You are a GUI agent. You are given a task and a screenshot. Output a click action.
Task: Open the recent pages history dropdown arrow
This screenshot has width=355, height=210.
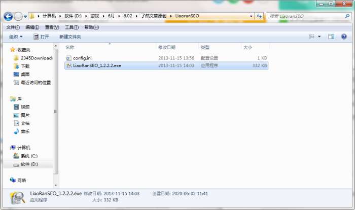coord(25,17)
